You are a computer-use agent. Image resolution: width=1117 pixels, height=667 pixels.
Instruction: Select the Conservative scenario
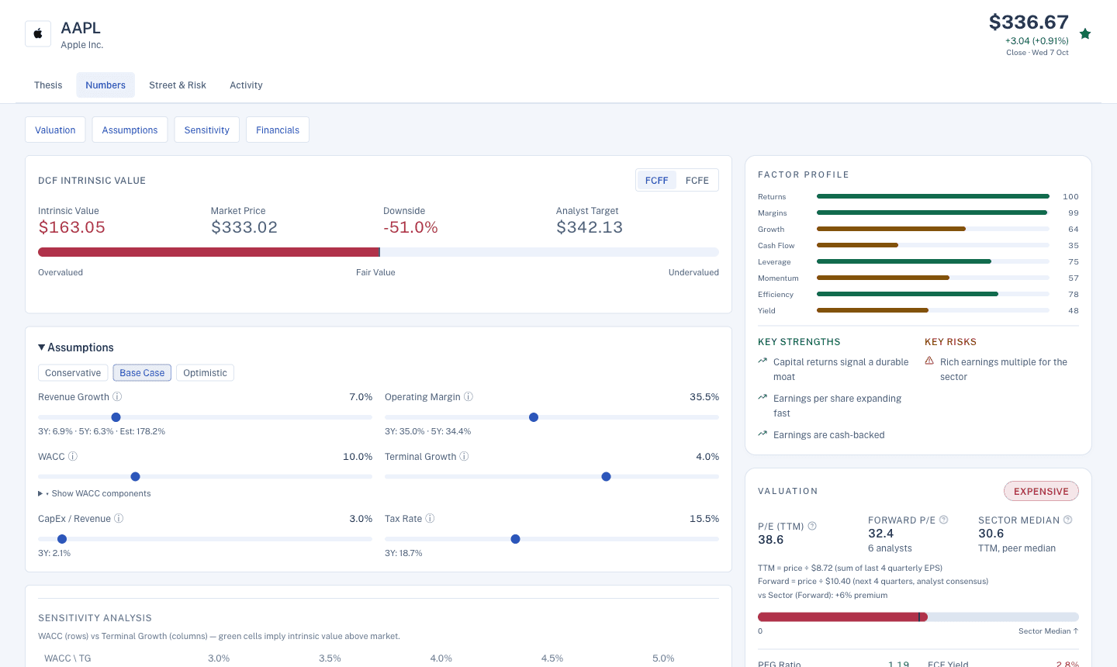[x=73, y=373]
